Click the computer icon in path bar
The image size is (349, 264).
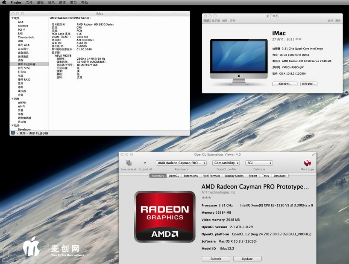tap(12, 133)
